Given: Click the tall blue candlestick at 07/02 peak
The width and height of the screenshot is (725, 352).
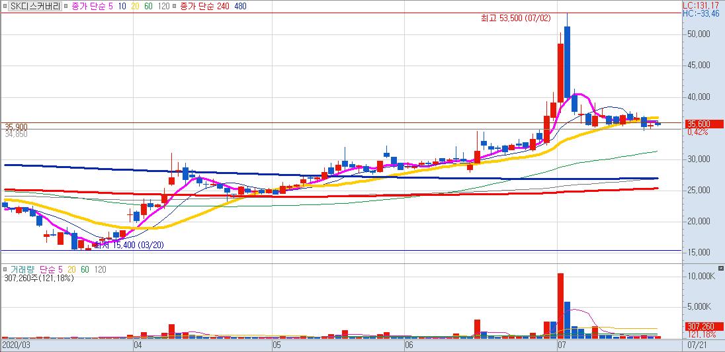Looking at the screenshot, I should [568, 62].
